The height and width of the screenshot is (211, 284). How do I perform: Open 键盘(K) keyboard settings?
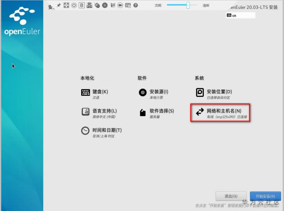(x=94, y=94)
